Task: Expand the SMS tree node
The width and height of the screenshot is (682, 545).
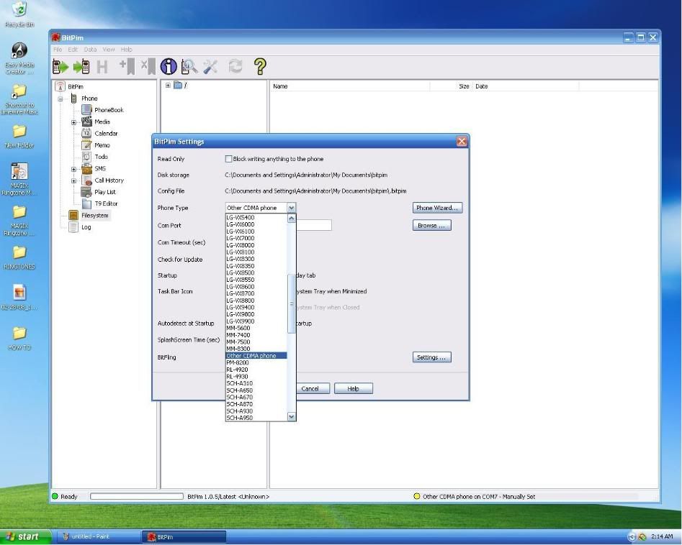Action: click(74, 169)
